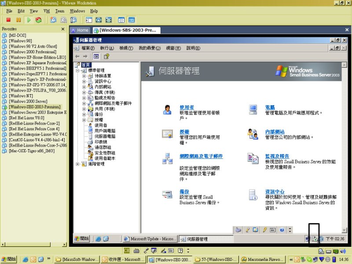
Task: Click the blue help circle on language bar
Action: pos(282,230)
